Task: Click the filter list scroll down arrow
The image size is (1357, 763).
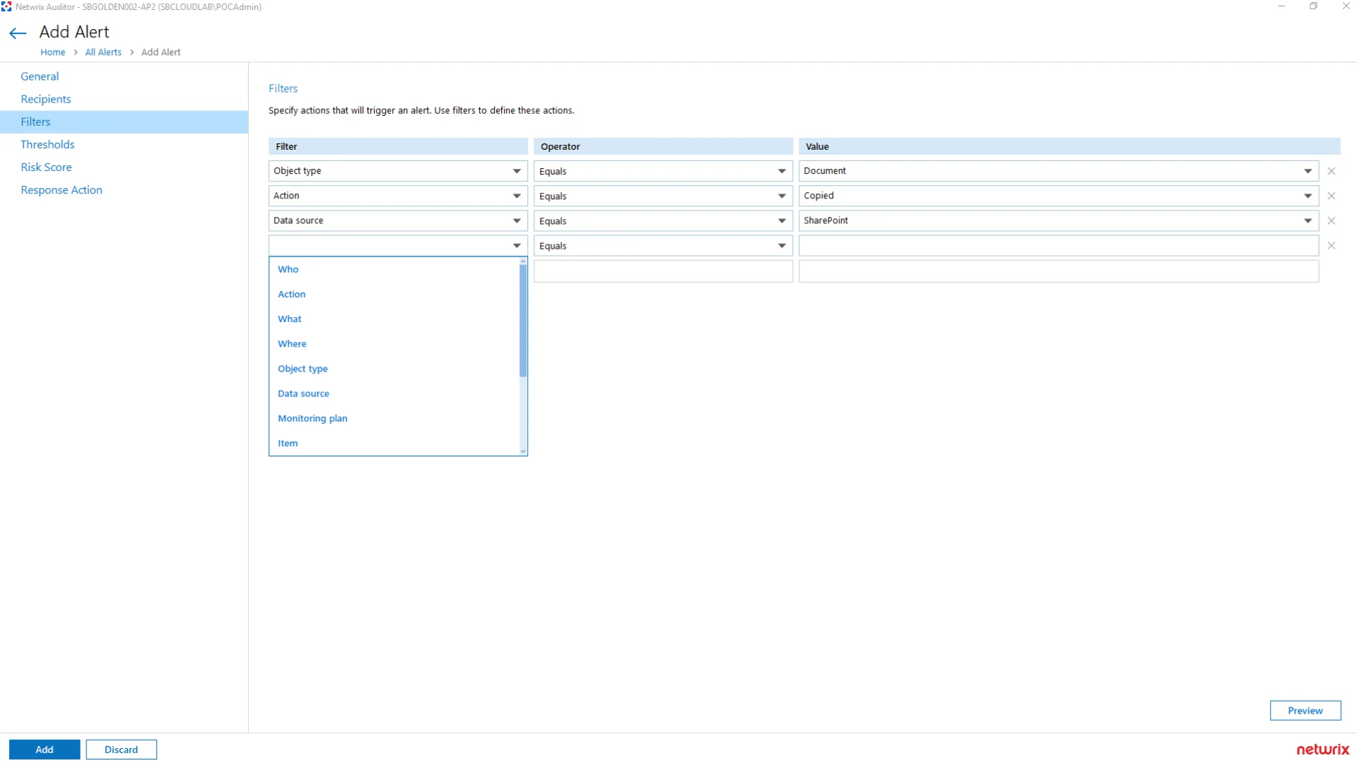Action: tap(523, 451)
